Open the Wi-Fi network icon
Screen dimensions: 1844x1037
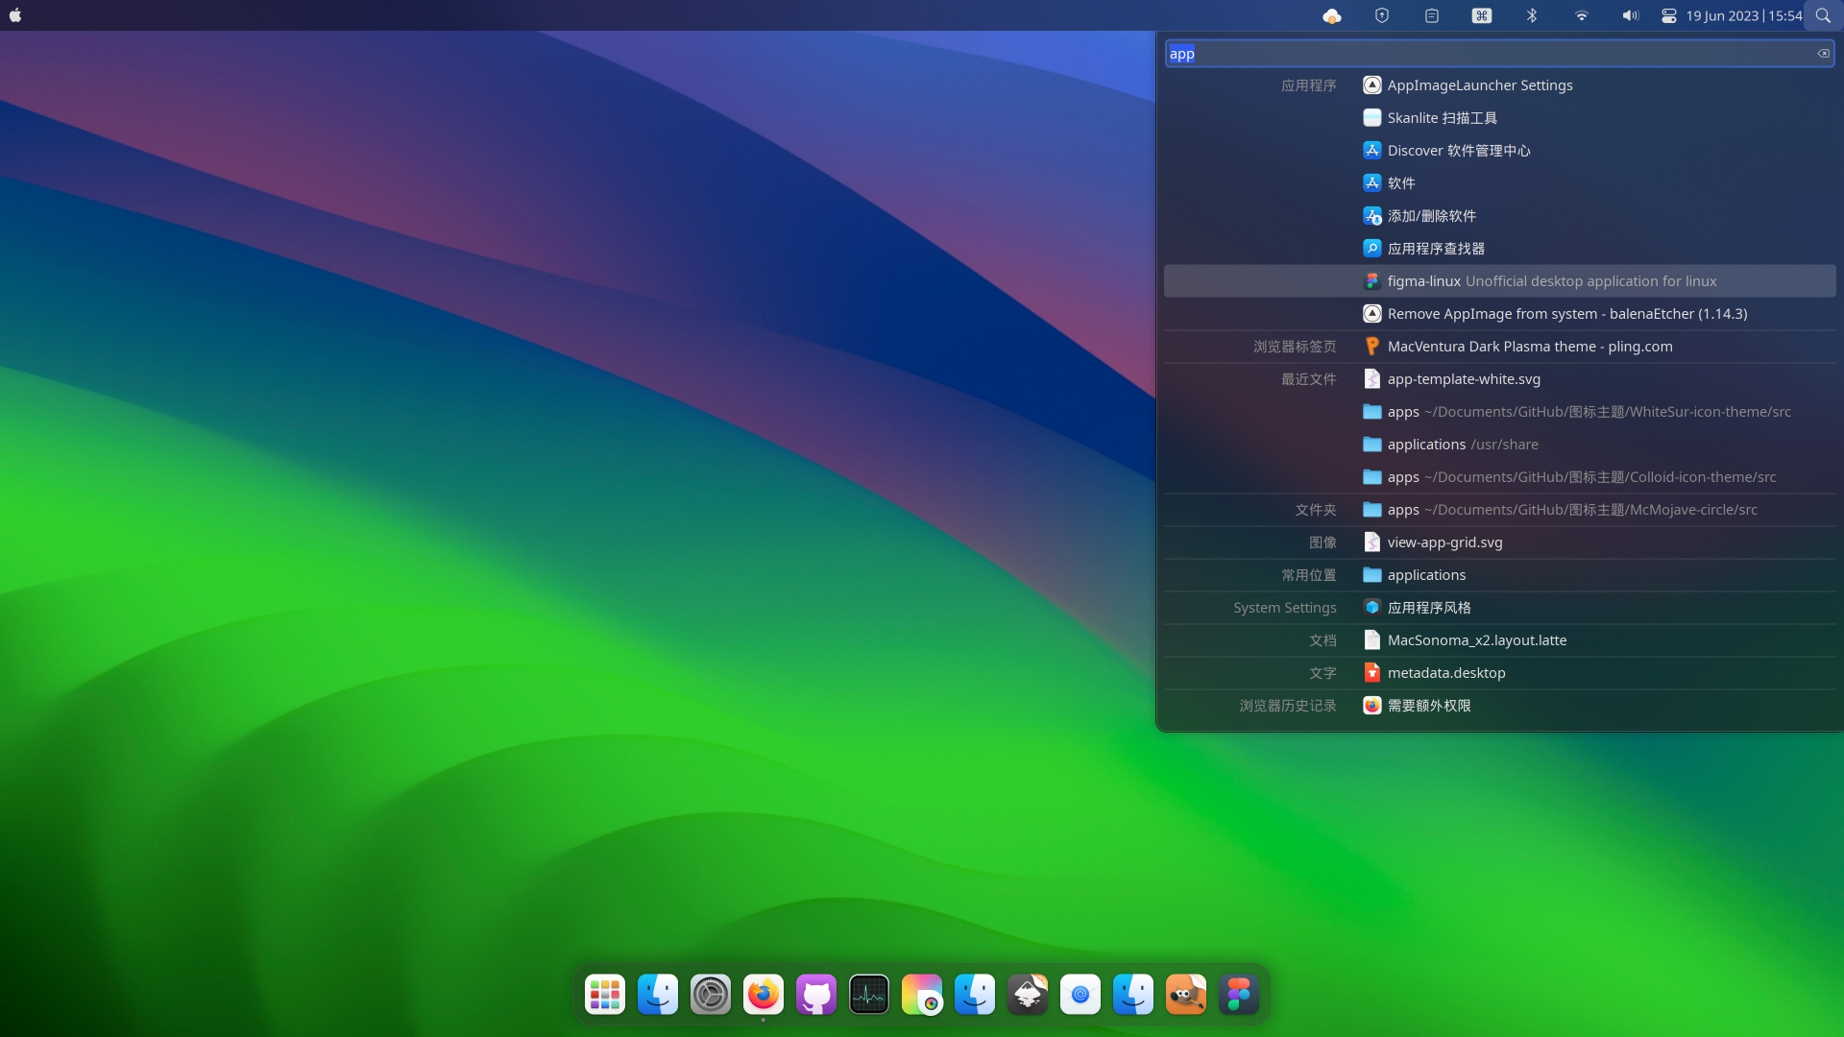(x=1582, y=15)
